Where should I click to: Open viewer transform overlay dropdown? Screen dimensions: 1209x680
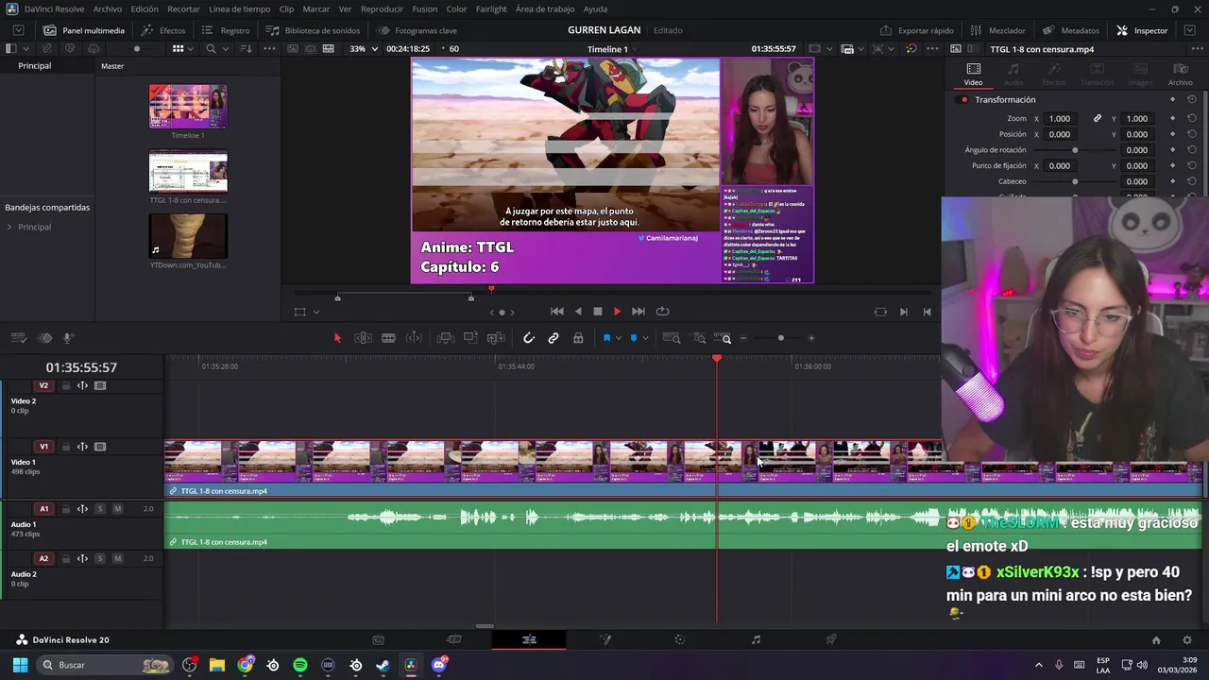315,312
